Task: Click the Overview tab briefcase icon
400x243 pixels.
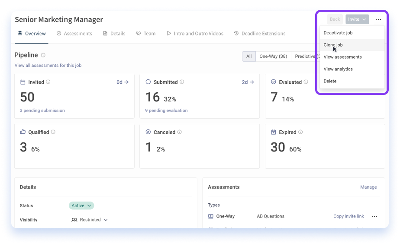Action: coord(20,33)
